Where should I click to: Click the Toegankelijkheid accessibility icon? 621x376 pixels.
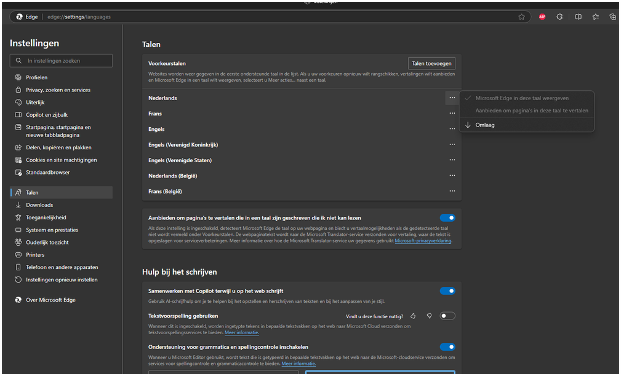pos(18,217)
